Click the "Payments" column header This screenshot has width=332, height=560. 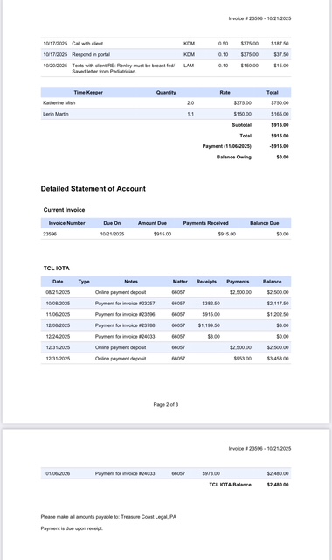238,282
